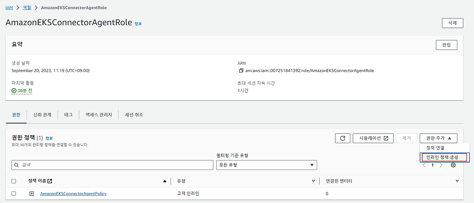Open the 세션 취소 tab

[134, 115]
